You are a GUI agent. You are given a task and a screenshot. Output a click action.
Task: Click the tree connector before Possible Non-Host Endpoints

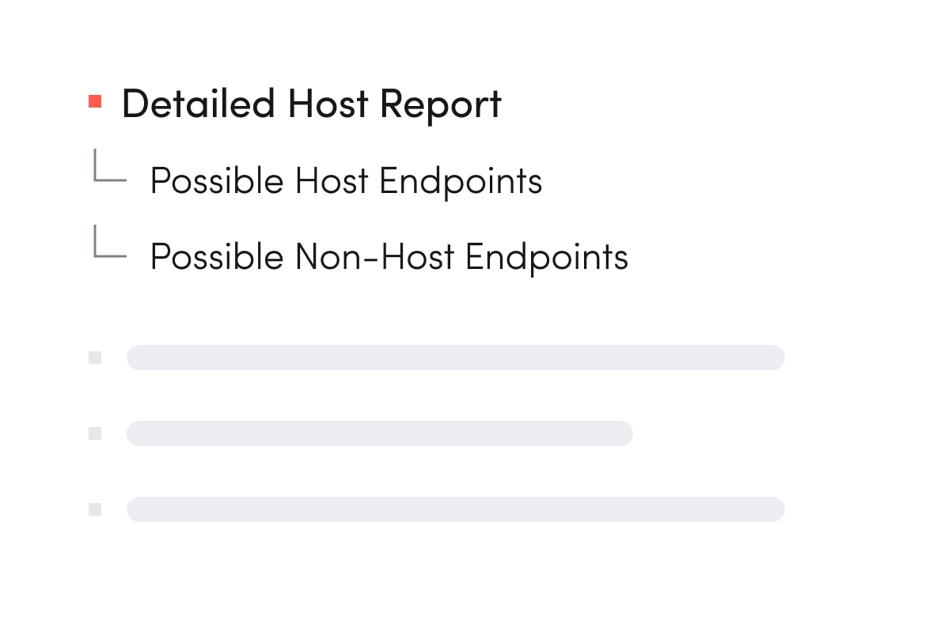[108, 242]
